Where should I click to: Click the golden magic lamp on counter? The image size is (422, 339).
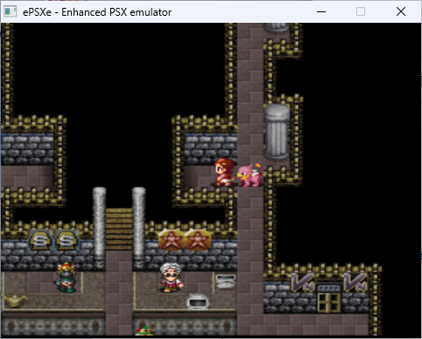pos(14,300)
